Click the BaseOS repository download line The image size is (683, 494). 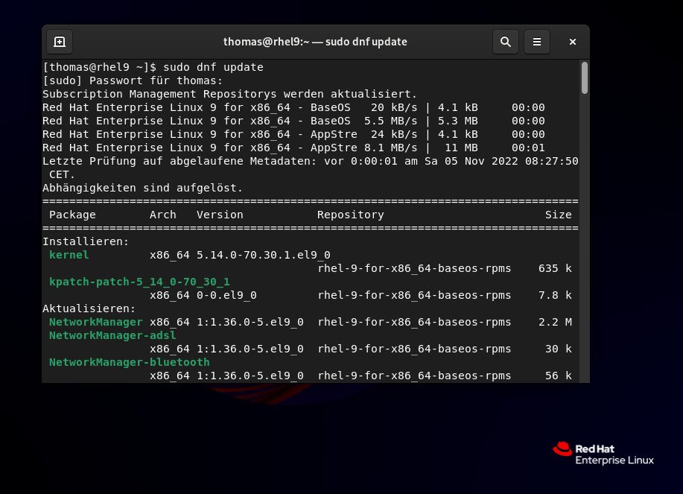(x=298, y=107)
